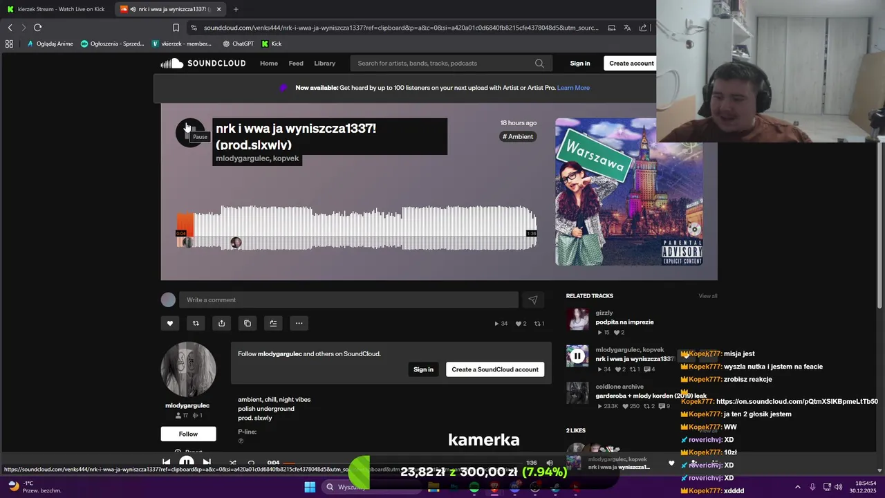Skip to next track in bottom player
The width and height of the screenshot is (885, 498).
pos(207,462)
